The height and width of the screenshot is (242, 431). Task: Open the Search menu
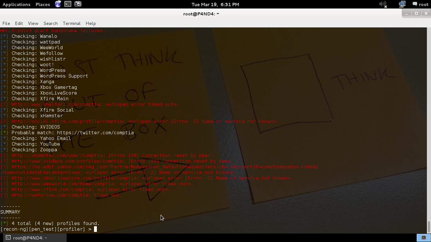[x=50, y=23]
